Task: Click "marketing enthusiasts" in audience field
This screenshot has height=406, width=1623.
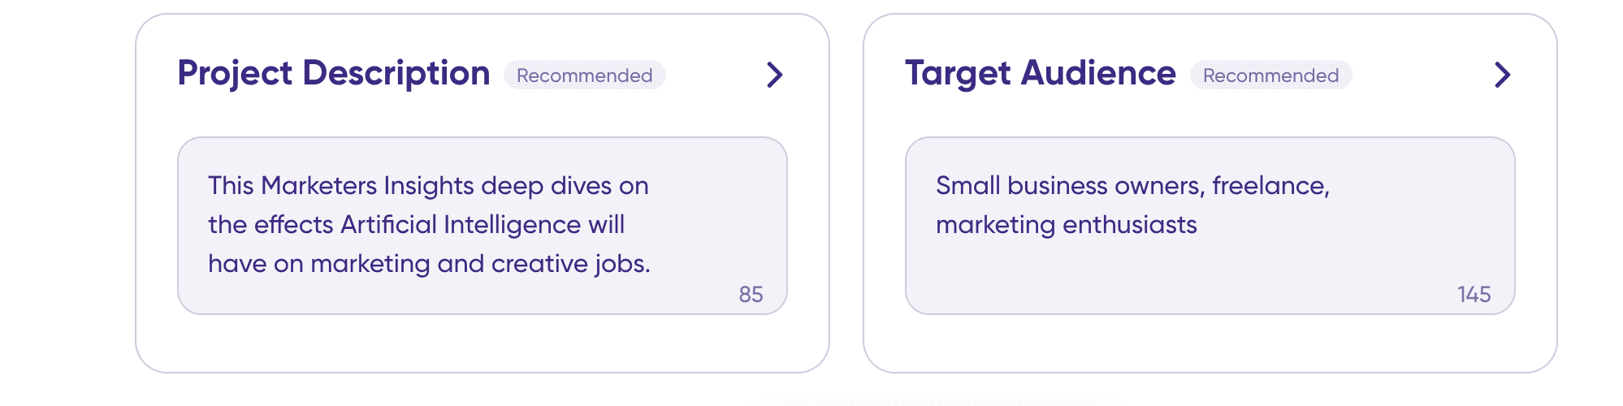Action: (x=1066, y=225)
